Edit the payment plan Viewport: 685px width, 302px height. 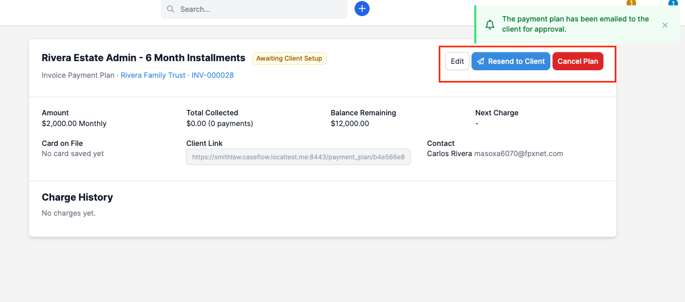pyautogui.click(x=458, y=61)
